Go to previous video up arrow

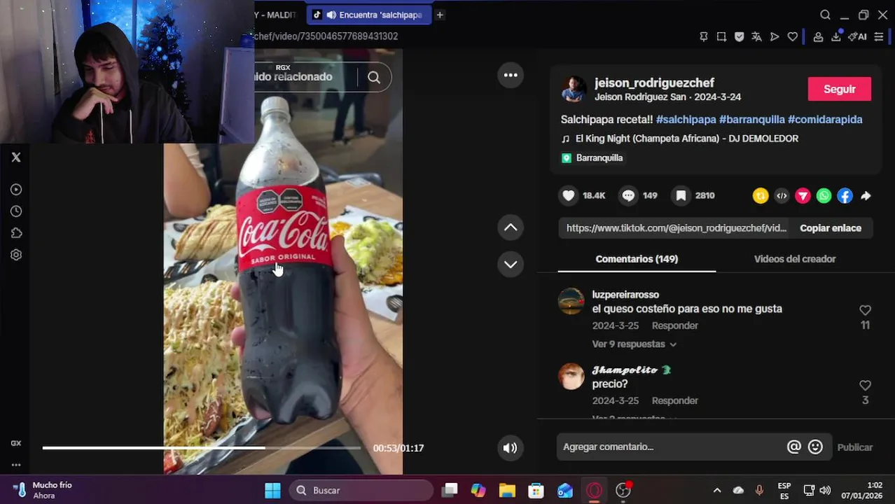click(511, 227)
